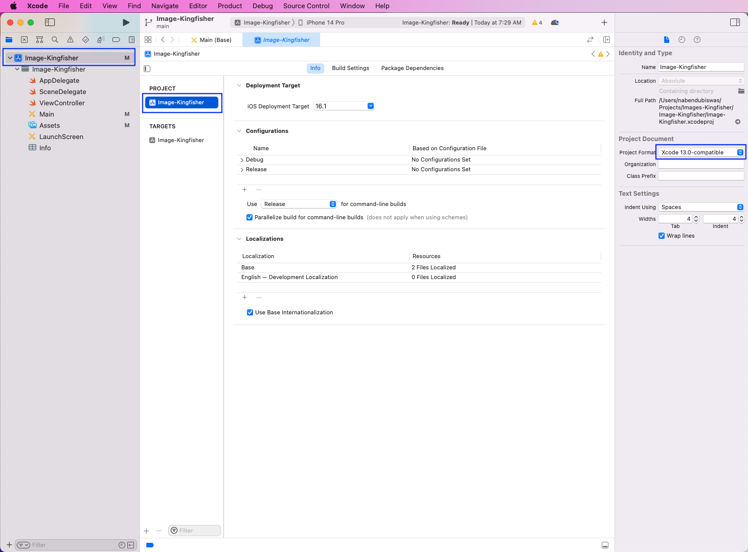748x552 pixels.
Task: Click the related items grid icon
Action: tap(148, 40)
